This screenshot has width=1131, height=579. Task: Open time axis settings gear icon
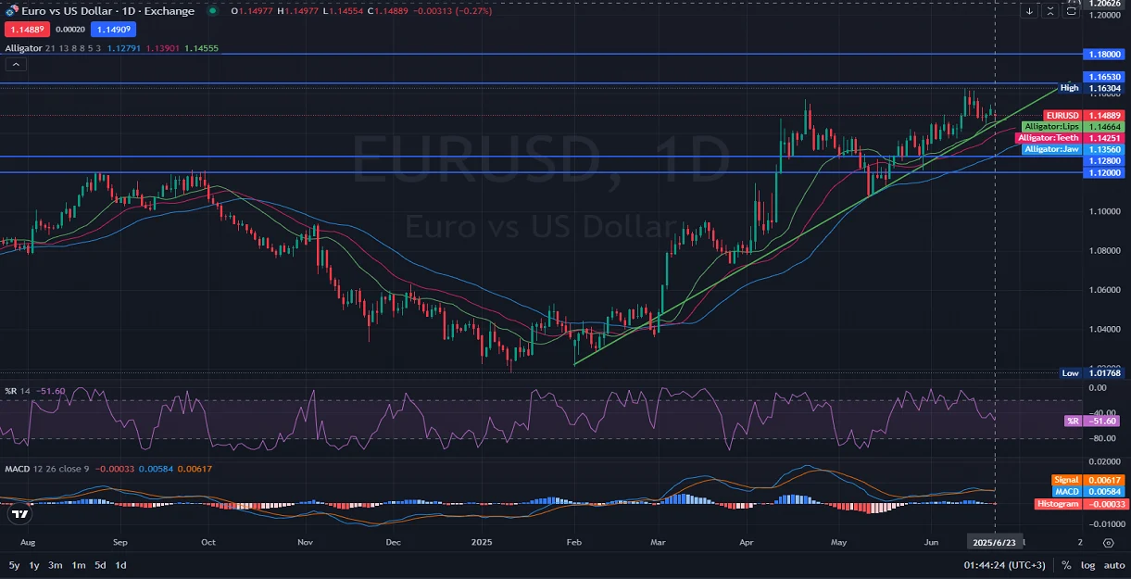1109,542
